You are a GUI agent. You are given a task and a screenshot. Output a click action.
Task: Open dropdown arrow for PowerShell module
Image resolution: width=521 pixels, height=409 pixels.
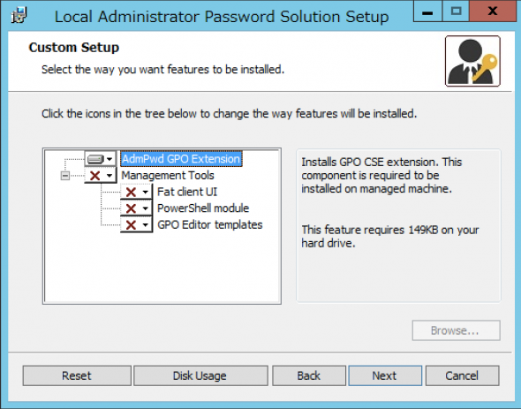pyautogui.click(x=145, y=208)
